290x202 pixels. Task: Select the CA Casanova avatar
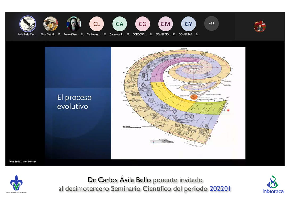tap(119, 24)
